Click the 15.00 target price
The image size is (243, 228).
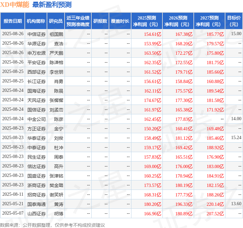coord(236,34)
